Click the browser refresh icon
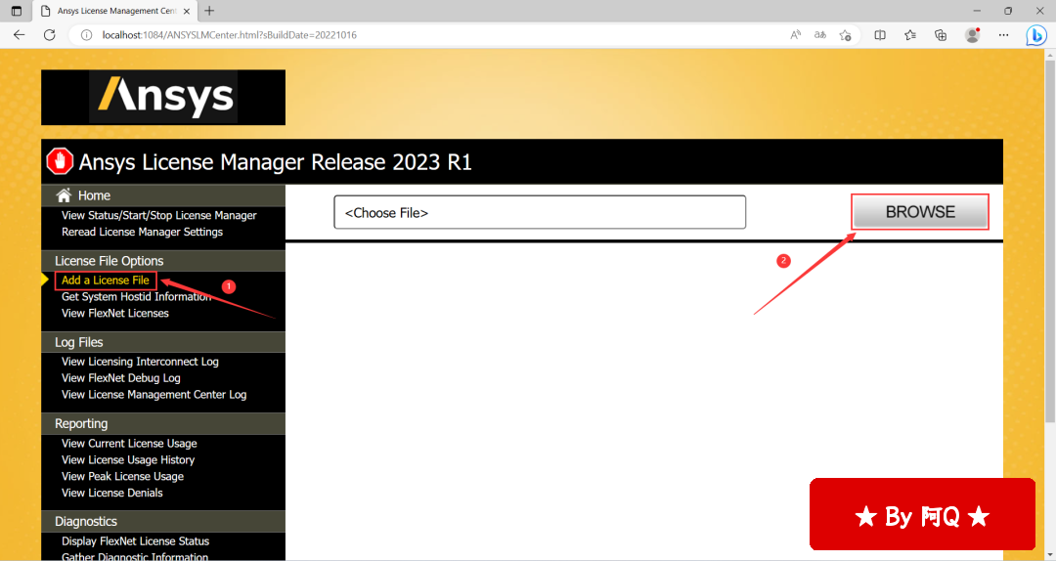 50,34
